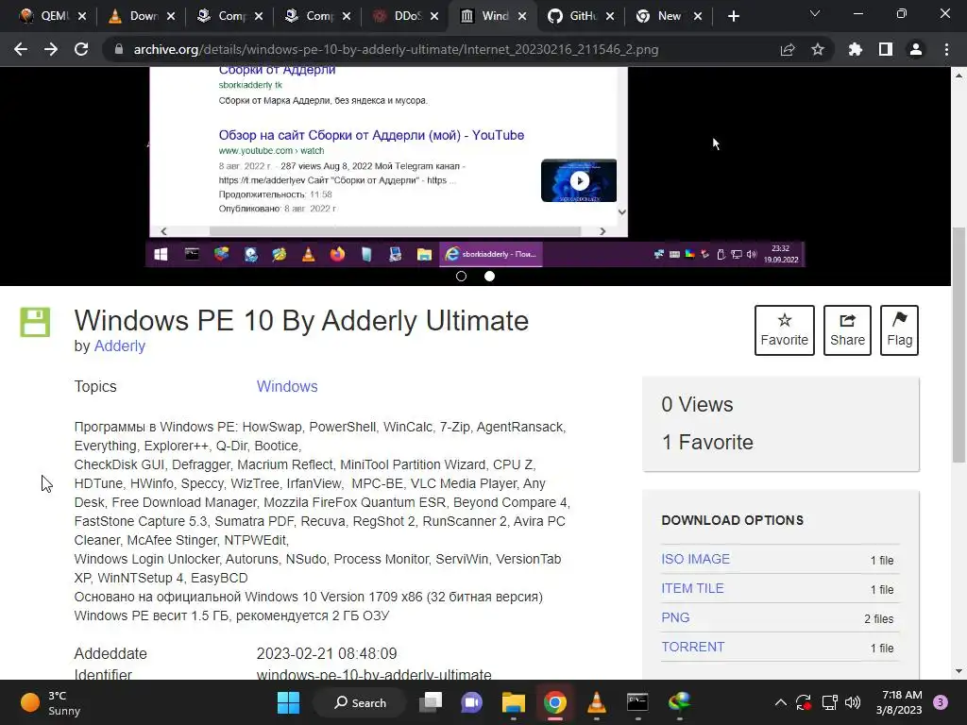Click the page address bar URL
This screenshot has height=725, width=967.
[396, 49]
